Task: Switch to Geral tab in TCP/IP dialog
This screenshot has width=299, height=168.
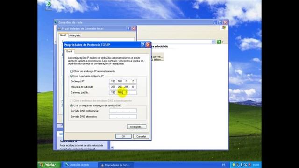Action: pos(70,51)
